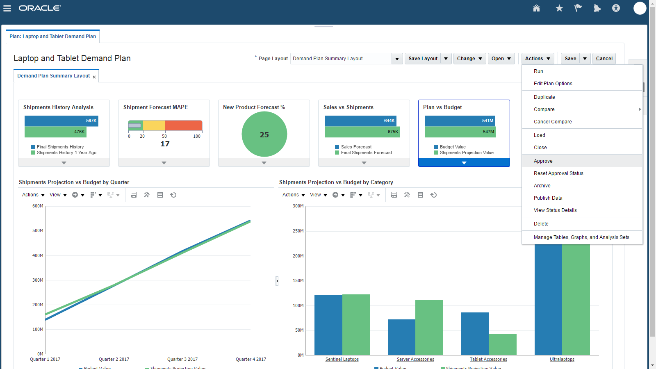Expand the Shipment Forecast MAPE tile arrow

pos(164,163)
